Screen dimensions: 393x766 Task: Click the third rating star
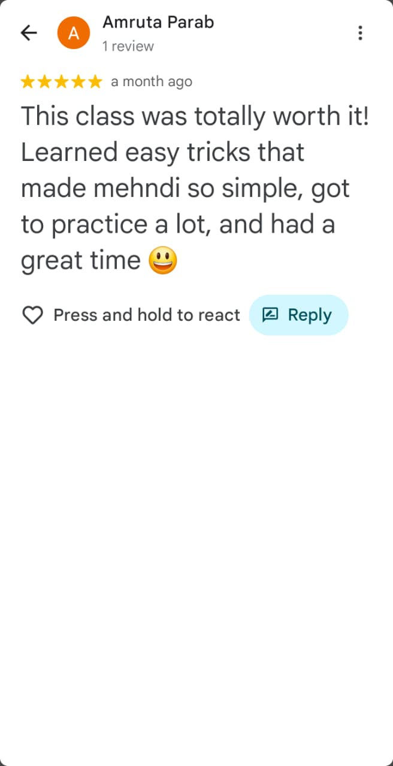click(62, 82)
